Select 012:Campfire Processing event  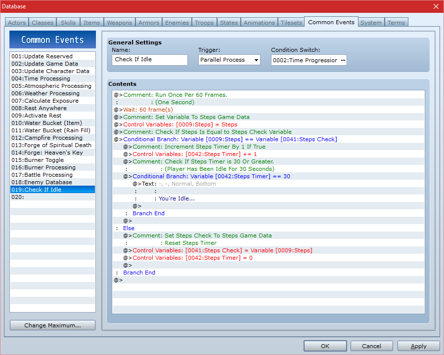point(52,138)
